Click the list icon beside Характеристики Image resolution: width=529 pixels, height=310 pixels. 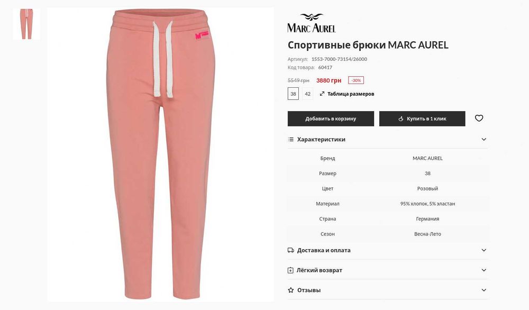[291, 139]
